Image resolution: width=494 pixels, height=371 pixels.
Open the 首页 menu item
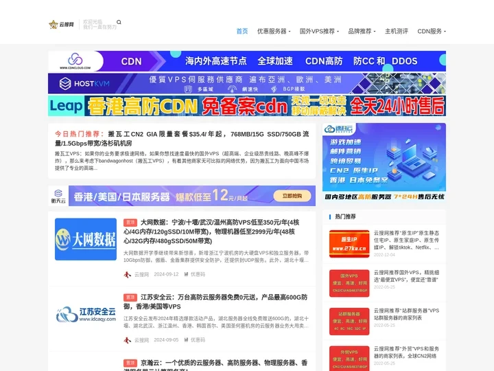[x=242, y=31]
